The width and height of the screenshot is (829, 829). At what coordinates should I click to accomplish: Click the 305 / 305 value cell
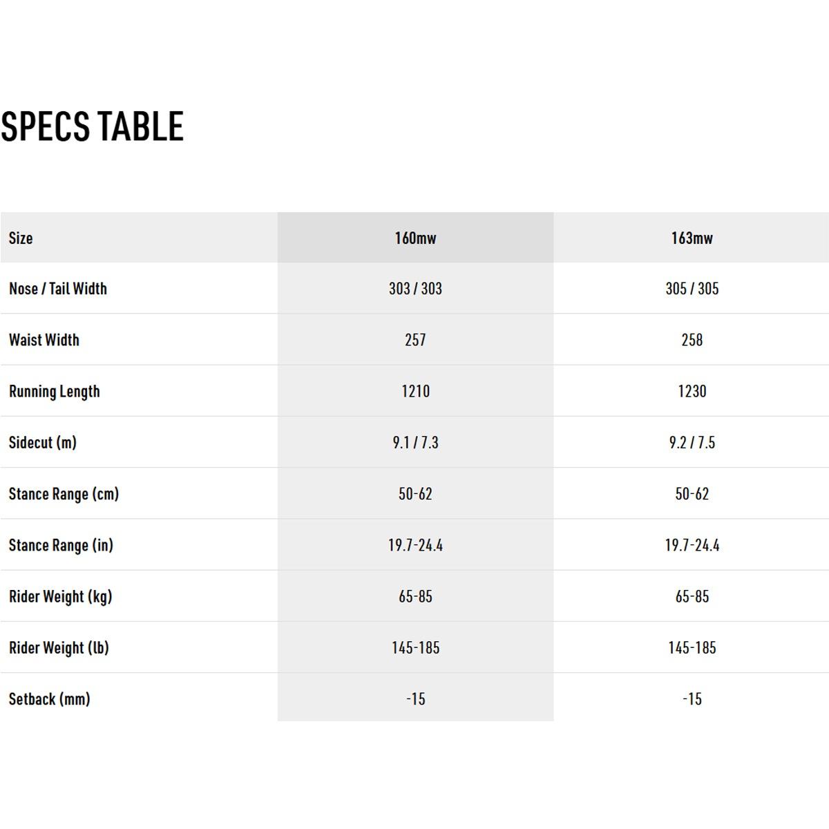coord(692,289)
